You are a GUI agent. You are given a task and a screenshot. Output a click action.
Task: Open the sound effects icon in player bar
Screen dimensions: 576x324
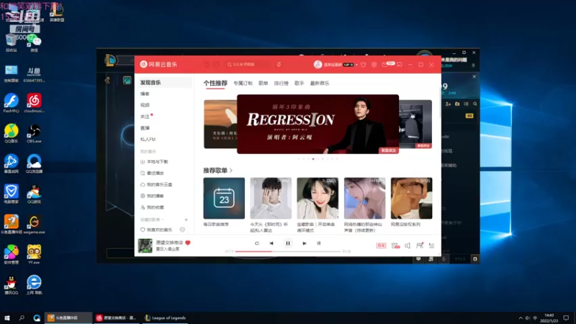click(395, 246)
